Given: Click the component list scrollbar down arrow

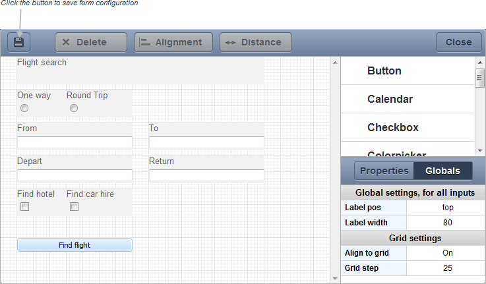Looking at the screenshot, I should coord(480,151).
